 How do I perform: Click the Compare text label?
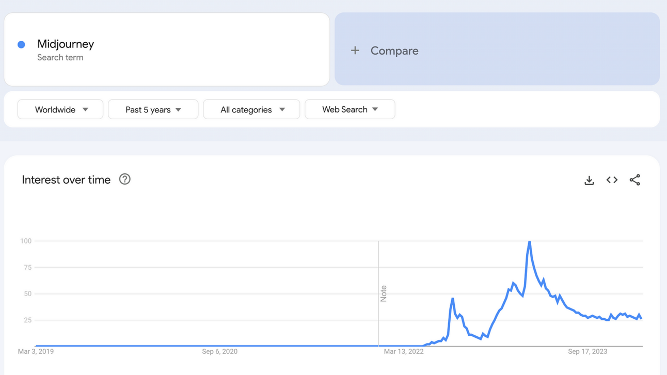[x=394, y=51]
